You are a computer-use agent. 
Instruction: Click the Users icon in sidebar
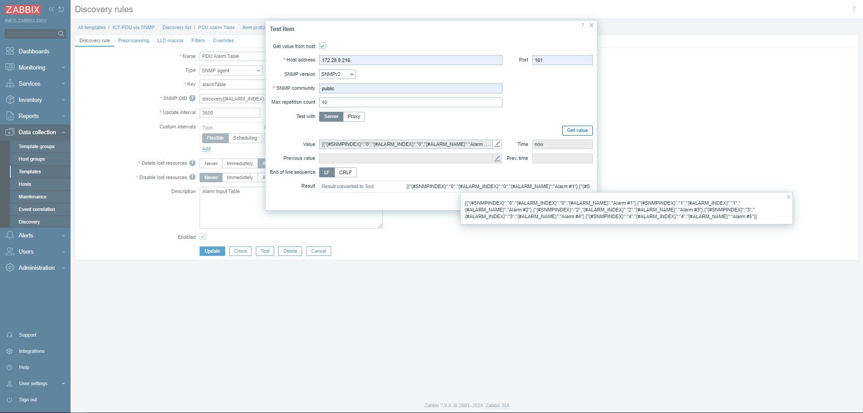click(x=10, y=251)
